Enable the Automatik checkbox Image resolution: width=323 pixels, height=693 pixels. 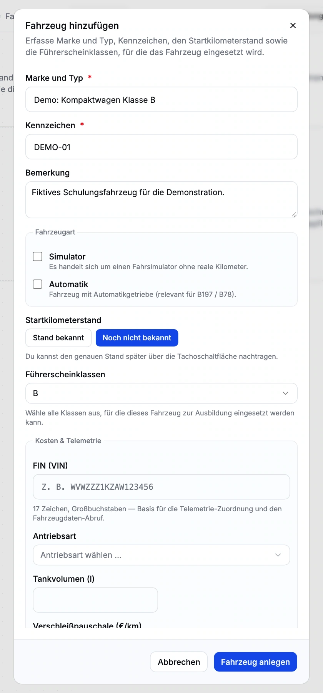(x=38, y=284)
